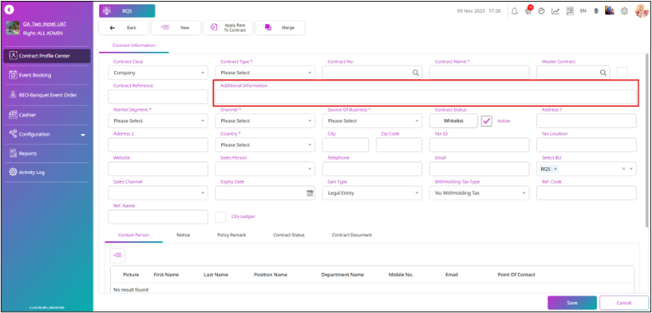652x313 pixels.
Task: Open the Sales Channel dropdown
Action: (158, 193)
